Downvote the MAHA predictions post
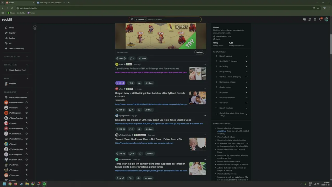332x187 pixels. tap(123, 83)
